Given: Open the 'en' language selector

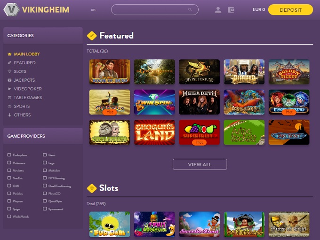Looking at the screenshot, I should click(x=93, y=10).
